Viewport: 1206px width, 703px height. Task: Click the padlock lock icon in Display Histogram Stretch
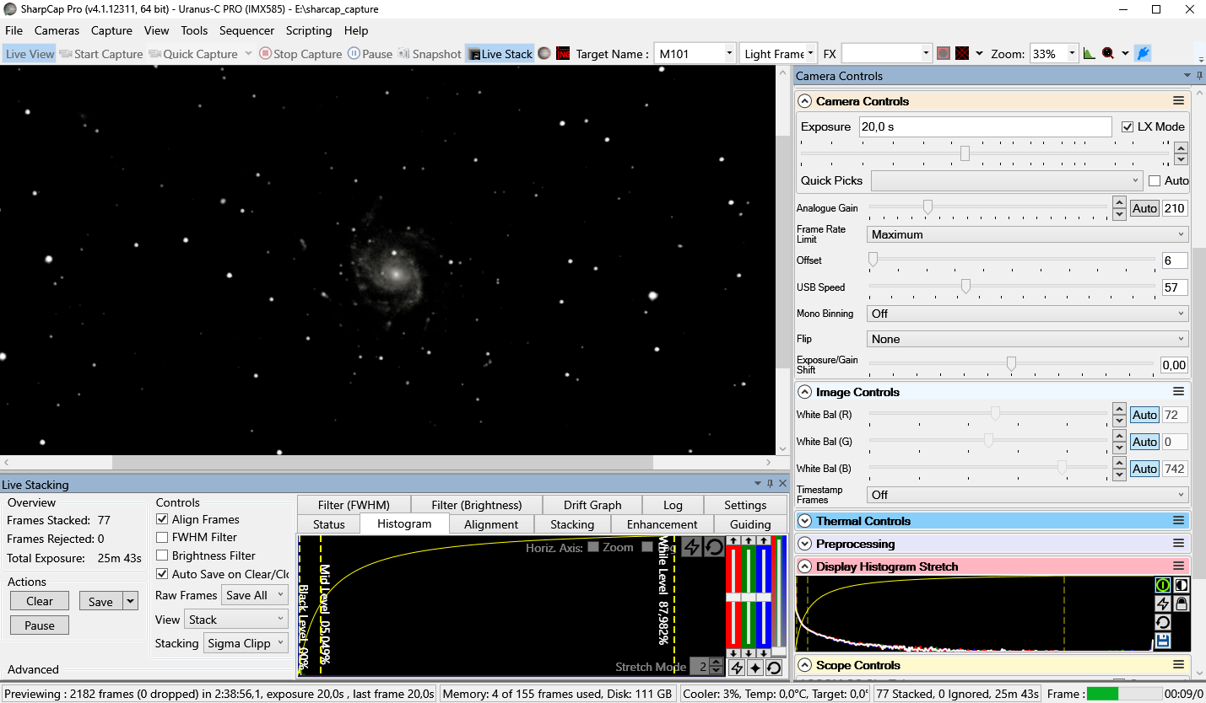1182,603
